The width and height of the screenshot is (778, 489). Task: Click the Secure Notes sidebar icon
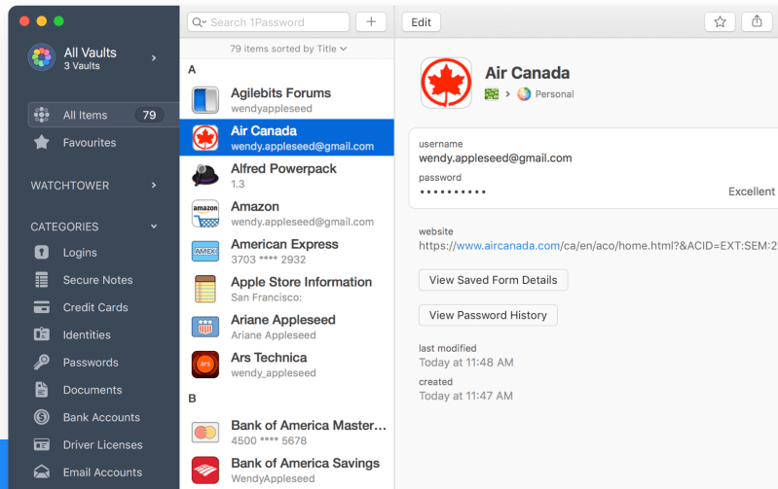coord(42,280)
